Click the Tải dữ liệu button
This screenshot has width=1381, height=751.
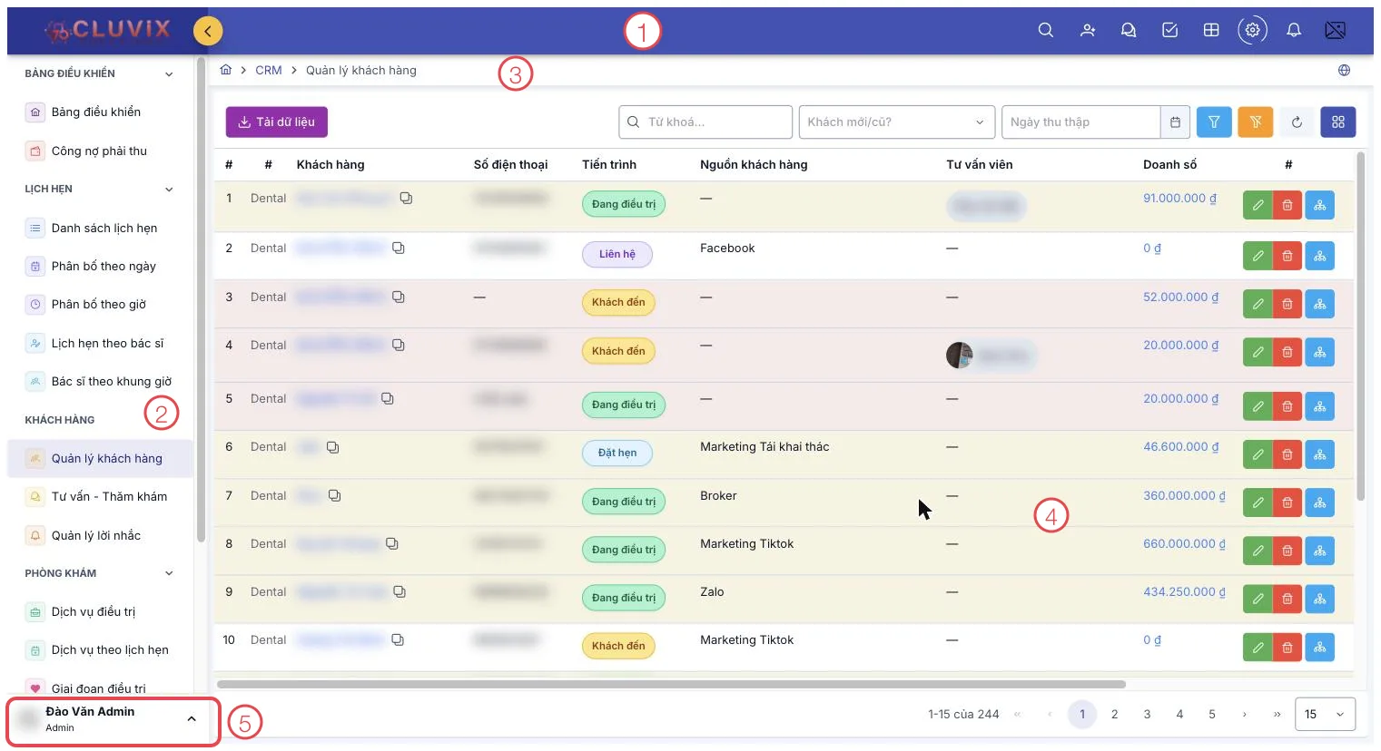277,122
